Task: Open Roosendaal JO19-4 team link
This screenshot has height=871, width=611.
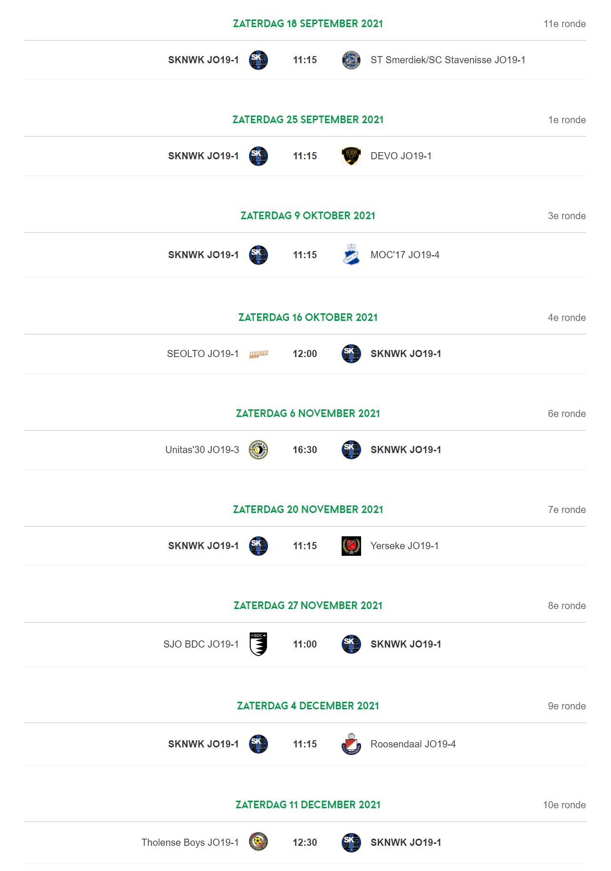Action: point(413,744)
